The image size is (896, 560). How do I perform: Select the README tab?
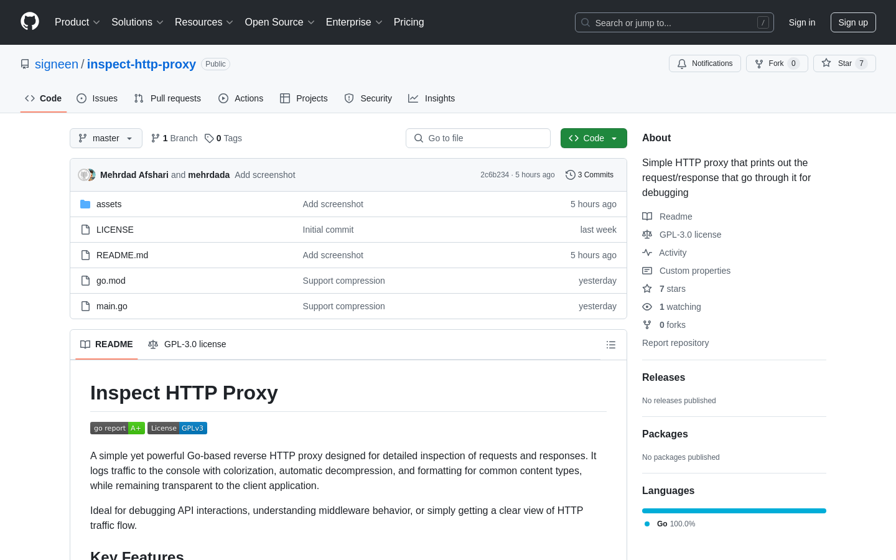point(106,344)
